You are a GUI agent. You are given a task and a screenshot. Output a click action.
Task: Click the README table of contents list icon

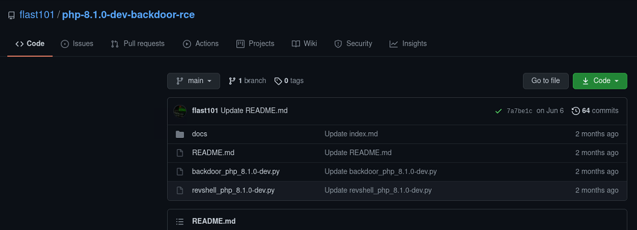coord(179,222)
